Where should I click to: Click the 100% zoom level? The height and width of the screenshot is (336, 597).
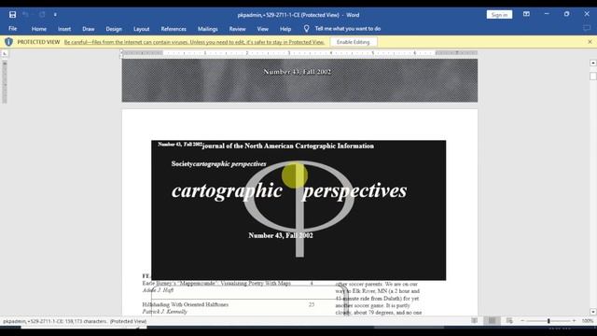(x=587, y=321)
